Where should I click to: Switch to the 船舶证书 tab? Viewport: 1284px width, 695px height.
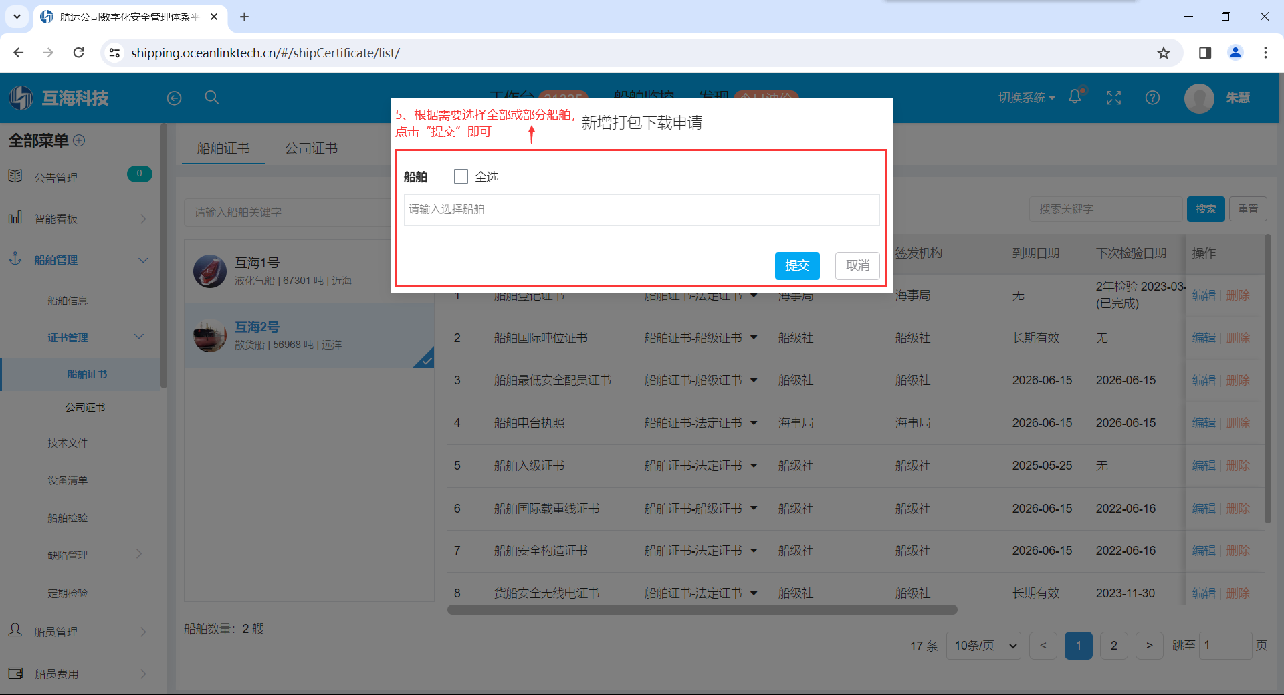pyautogui.click(x=223, y=148)
